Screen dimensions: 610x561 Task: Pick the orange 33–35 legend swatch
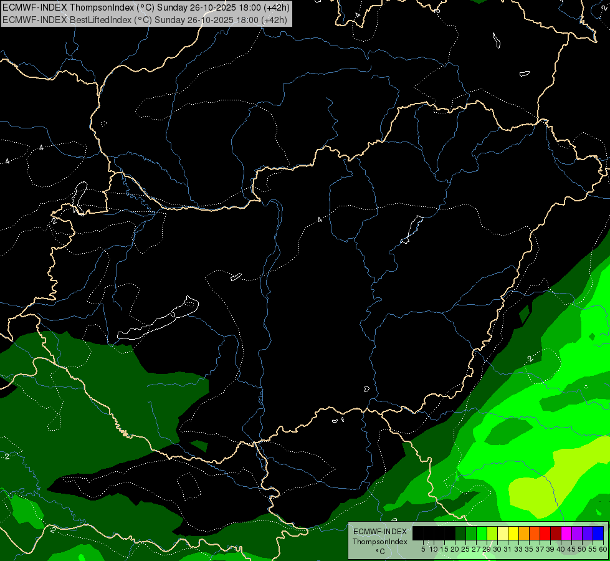click(x=524, y=533)
